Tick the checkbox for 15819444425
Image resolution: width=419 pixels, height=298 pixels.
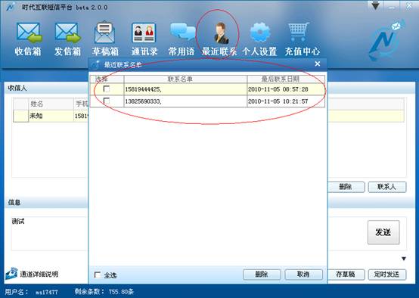[107, 88]
